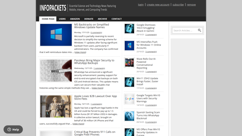Click view more under Apple lawsuit article
This screenshot has height=136, width=242.
pos(78,124)
